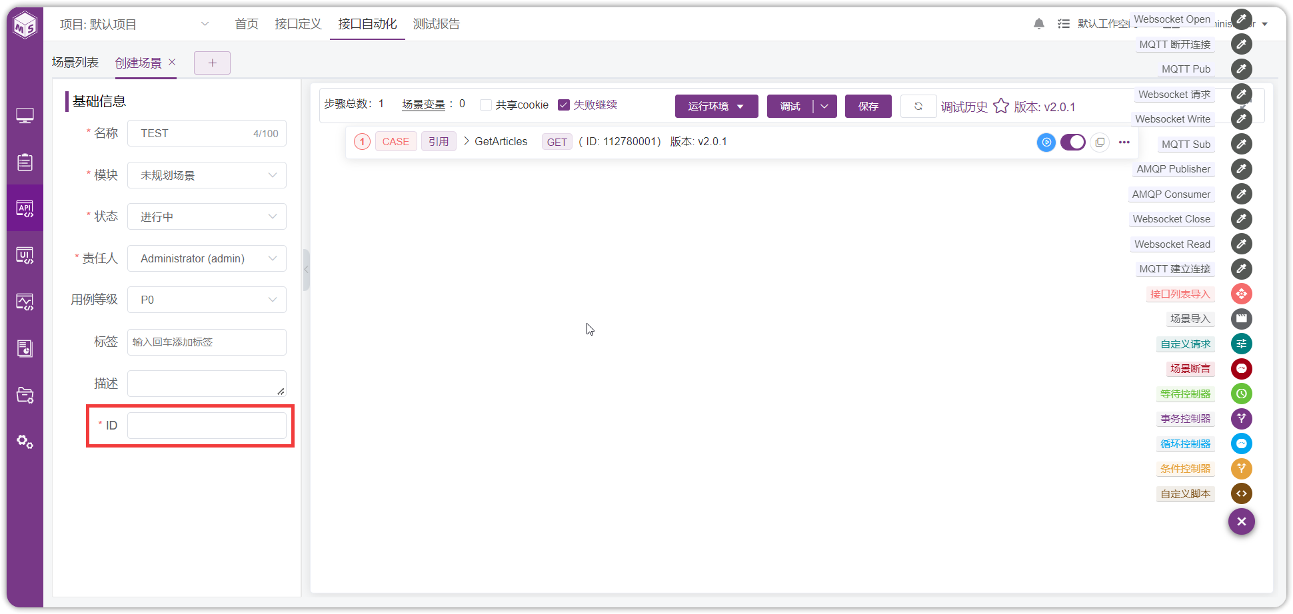Open the workstation monitor icon in sidebar
Viewport: 1293px width, 614px height.
[25, 116]
